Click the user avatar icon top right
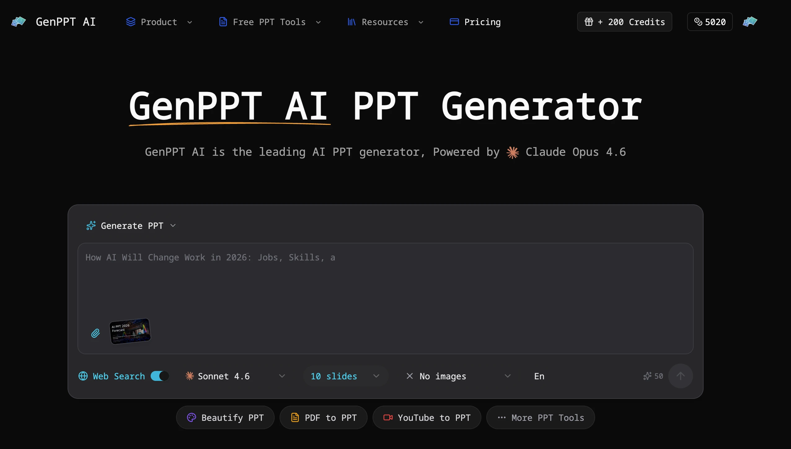Screen dimensions: 791x449 (x=750, y=22)
